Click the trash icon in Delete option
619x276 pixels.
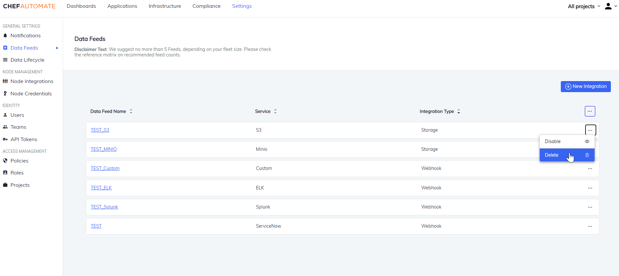pyautogui.click(x=587, y=155)
